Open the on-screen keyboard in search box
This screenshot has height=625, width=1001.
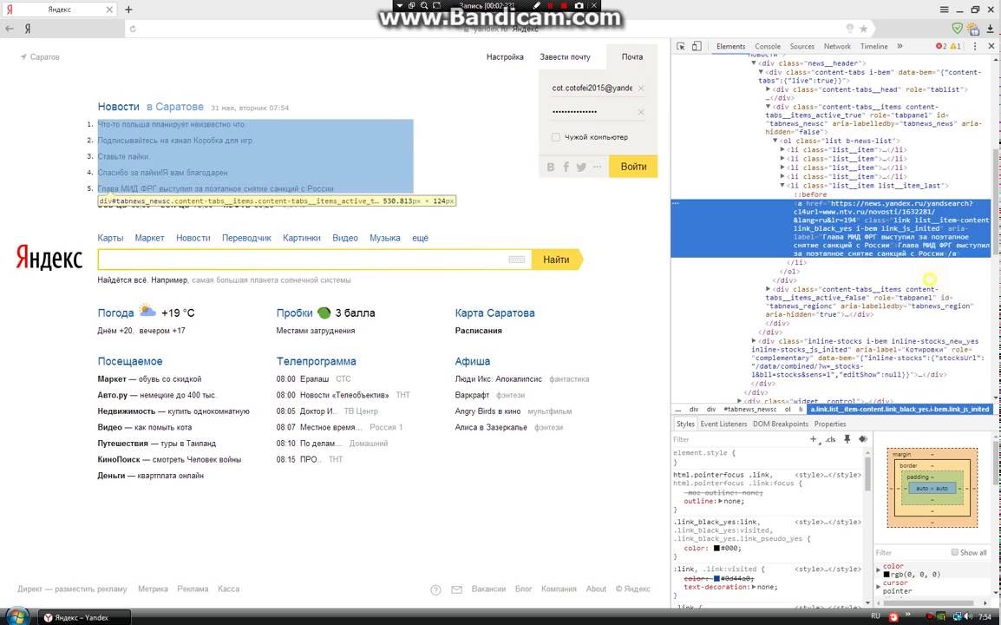pos(516,260)
